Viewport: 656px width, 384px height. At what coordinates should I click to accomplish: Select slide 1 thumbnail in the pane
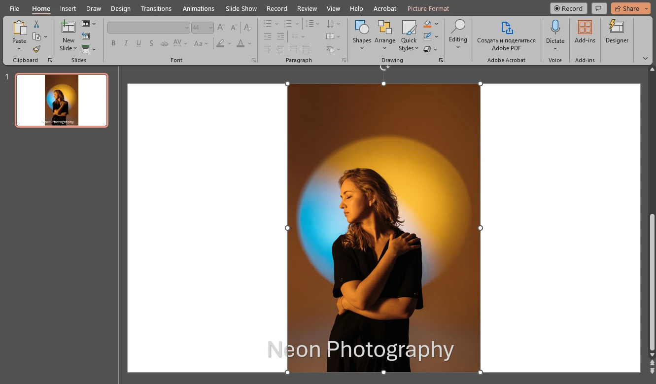pos(61,100)
